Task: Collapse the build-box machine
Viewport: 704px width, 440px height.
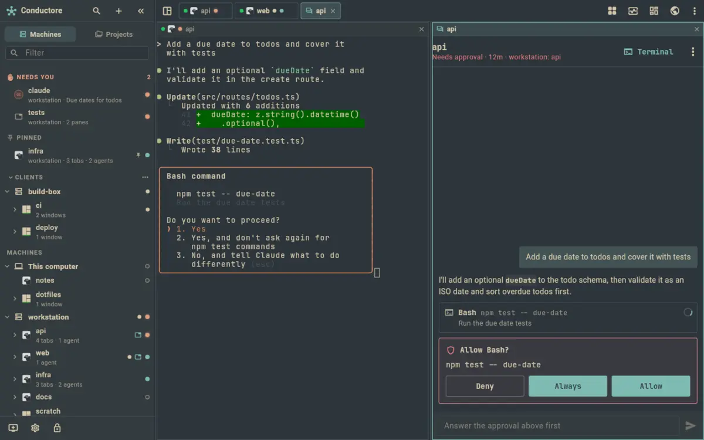Action: pos(7,191)
